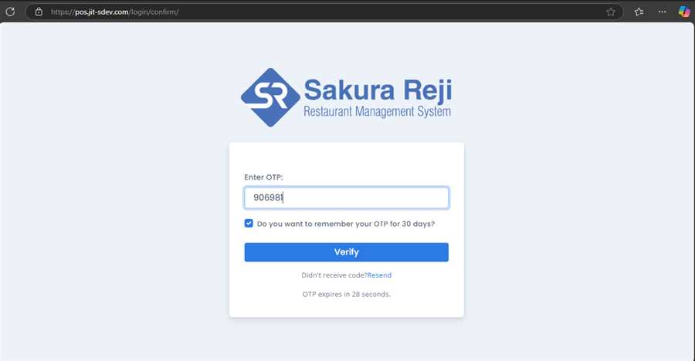695x361 pixels.
Task: Click the 'remember your OTP for 30 days' label
Action: [x=345, y=224]
